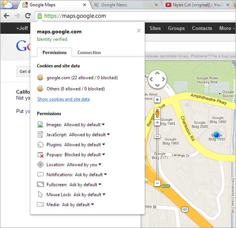Click the blue location dot on map
Image resolution: width=236 pixels, height=228 pixels.
[216, 135]
